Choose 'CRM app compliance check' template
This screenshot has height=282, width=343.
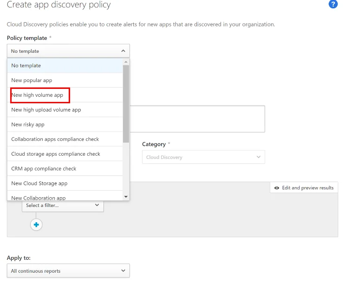coord(65,169)
